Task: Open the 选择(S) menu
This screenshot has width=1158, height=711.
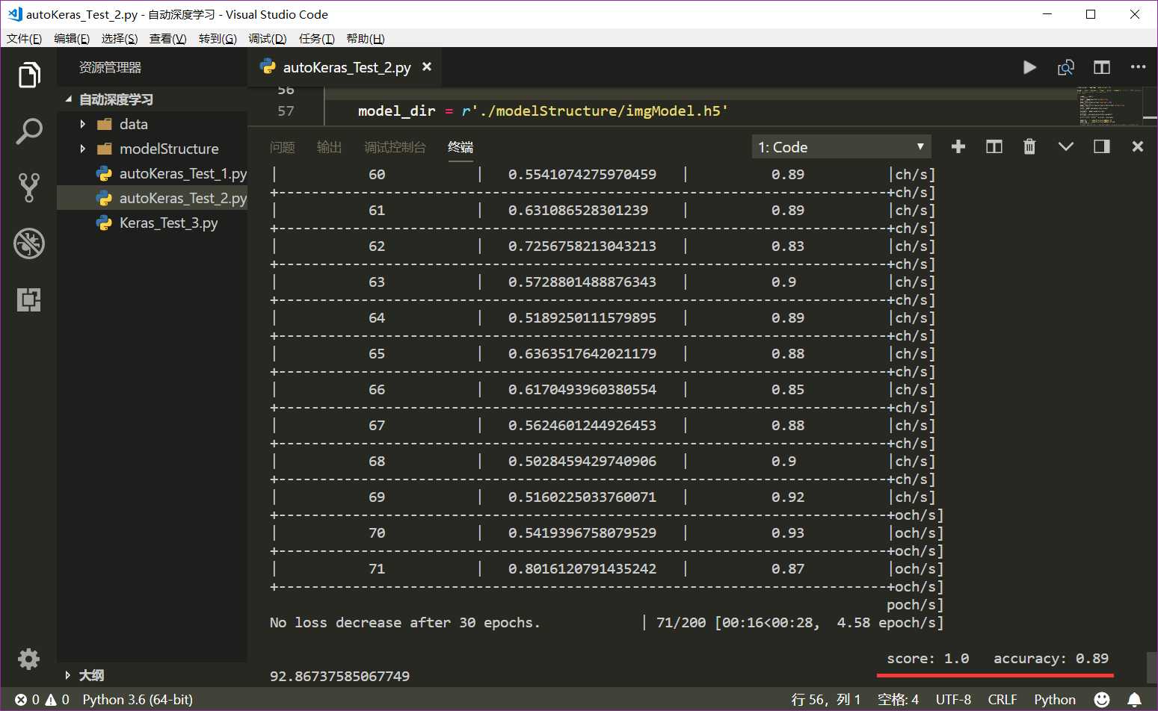Action: [x=120, y=39]
